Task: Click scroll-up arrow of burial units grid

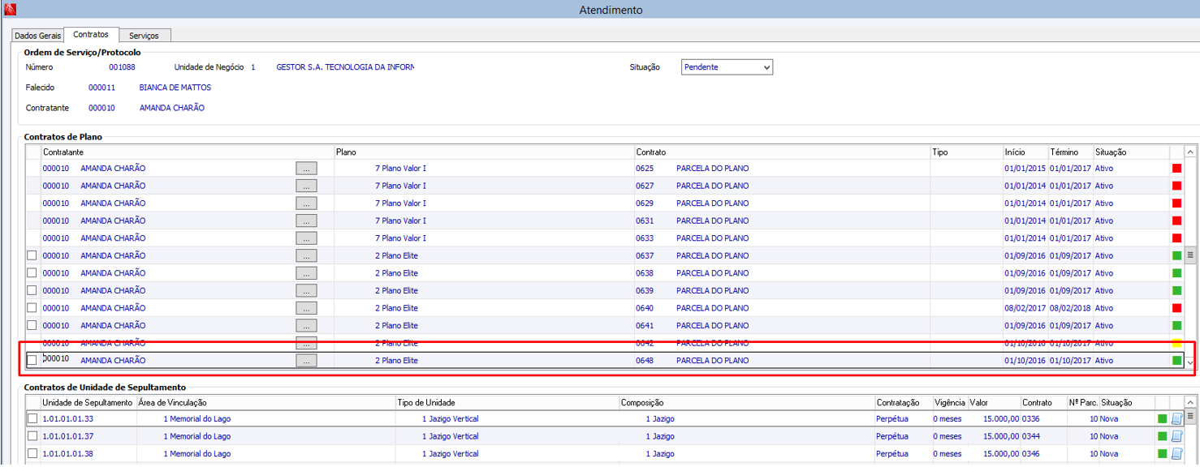Action: point(1191,403)
